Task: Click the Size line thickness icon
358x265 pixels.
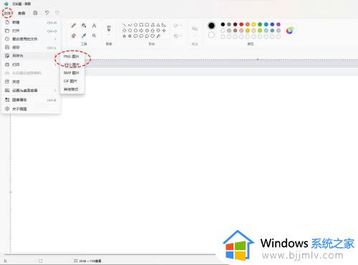Action: coord(195,29)
